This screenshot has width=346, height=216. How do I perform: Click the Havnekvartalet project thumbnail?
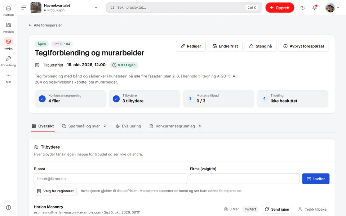coord(36,8)
